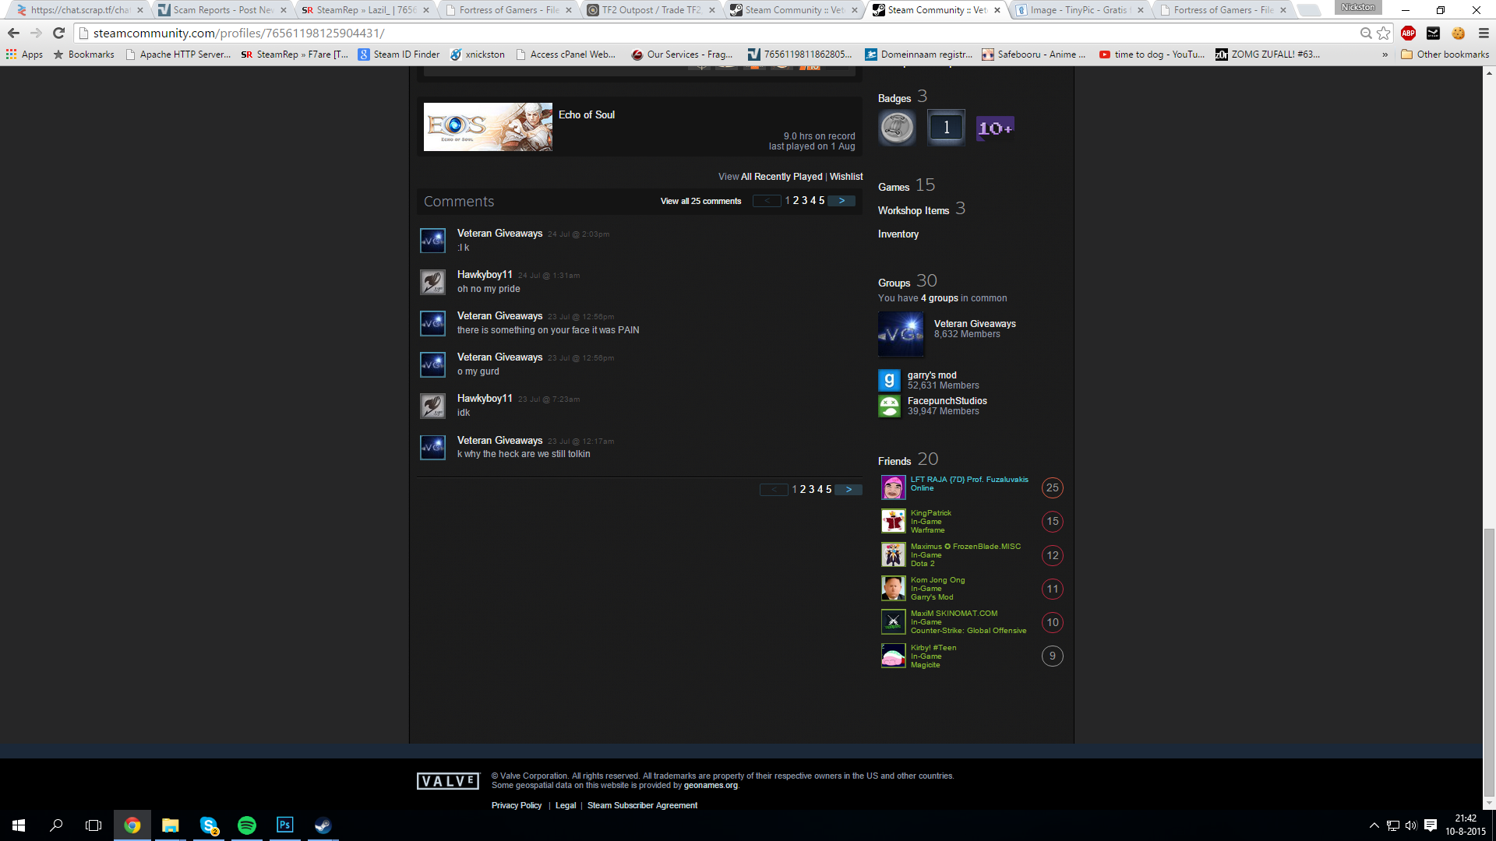This screenshot has width=1496, height=841.
Task: Switch to Scam Reports tab
Action: coord(222,10)
